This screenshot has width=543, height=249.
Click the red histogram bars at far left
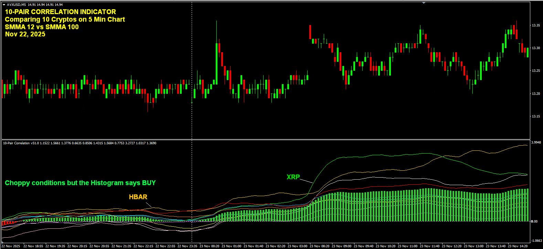coord(8,223)
